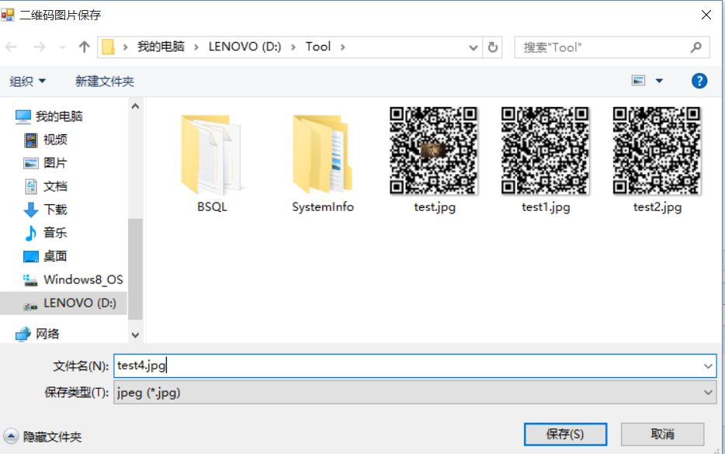
Task: Click the navigation pane scrollbar thumb
Action: 135,269
